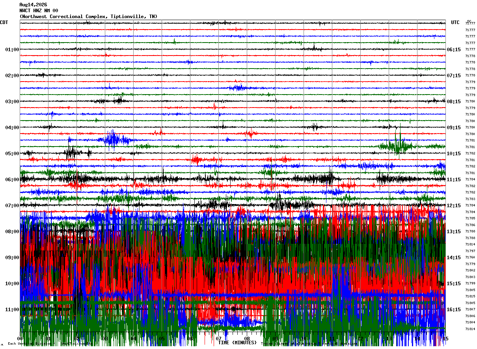Click the 16:15 UTC time marker

[454, 310]
